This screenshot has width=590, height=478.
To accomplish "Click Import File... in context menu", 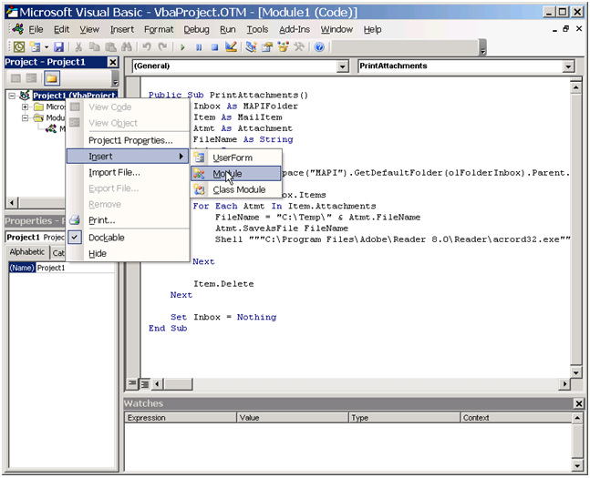I will click(x=128, y=172).
